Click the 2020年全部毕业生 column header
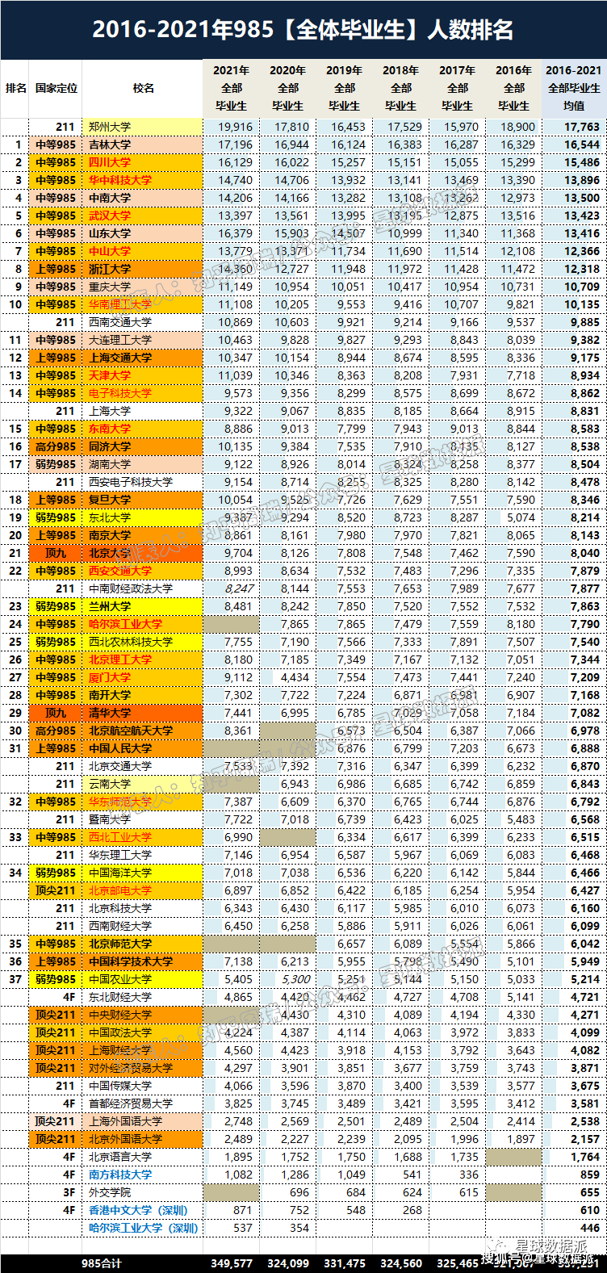Image resolution: width=607 pixels, height=1273 pixels. point(288,88)
